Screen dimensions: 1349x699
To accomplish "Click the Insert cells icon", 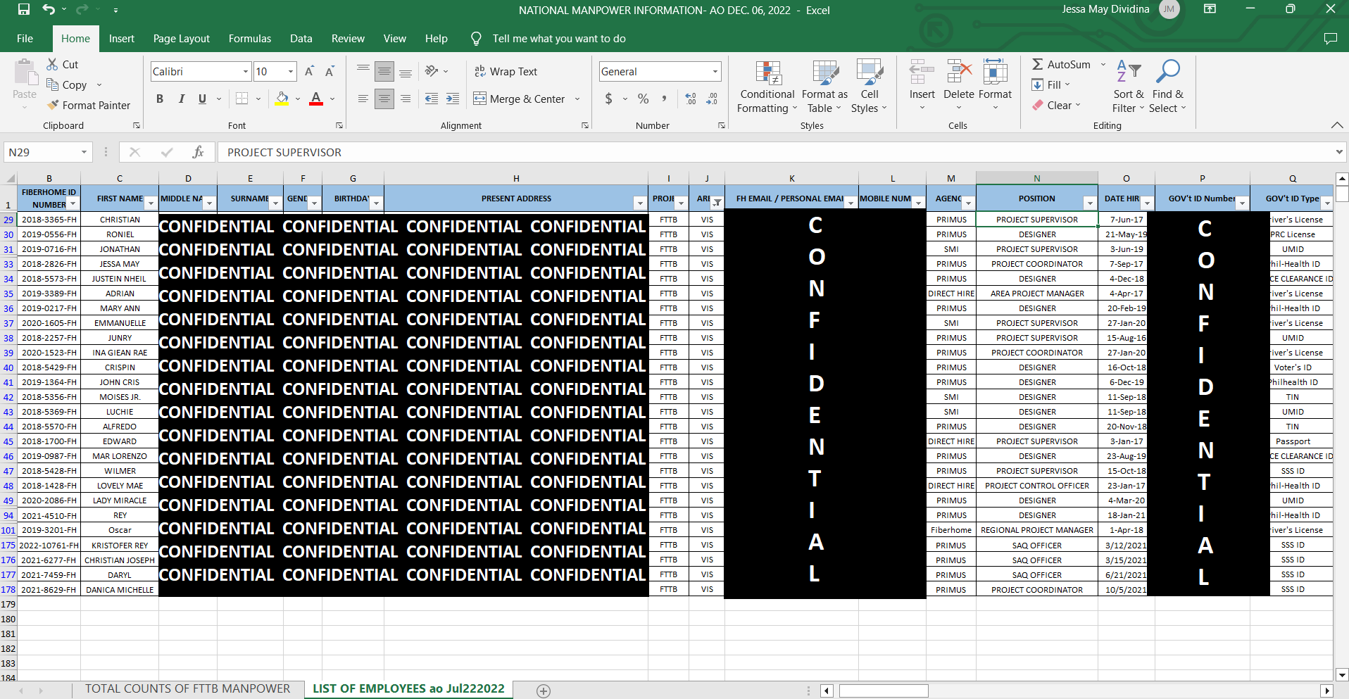I will pyautogui.click(x=922, y=73).
